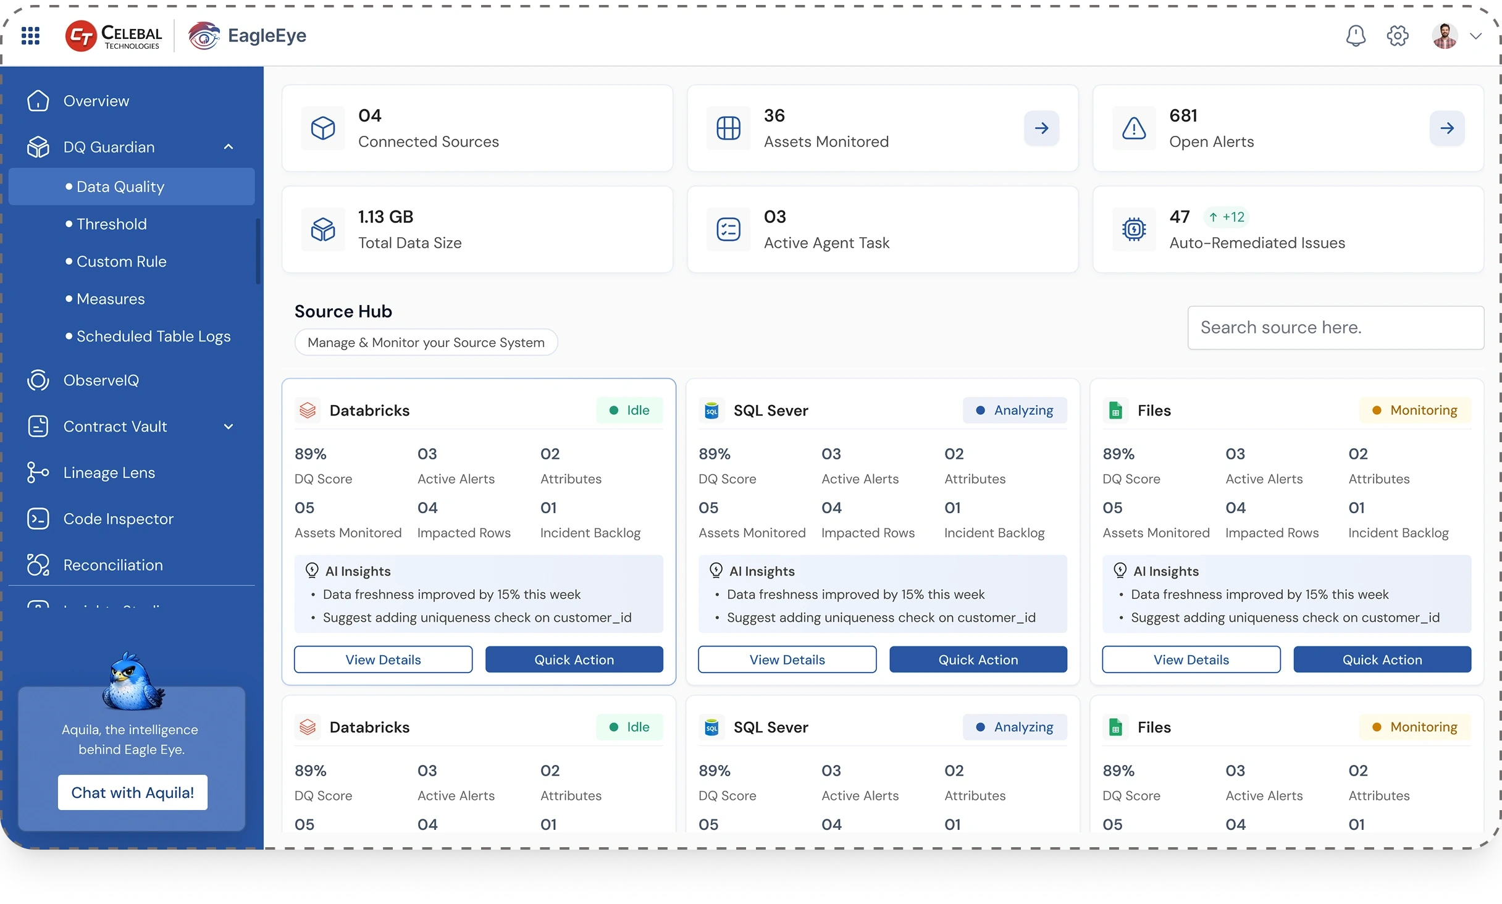Open user profile dropdown arrow

click(x=1476, y=36)
